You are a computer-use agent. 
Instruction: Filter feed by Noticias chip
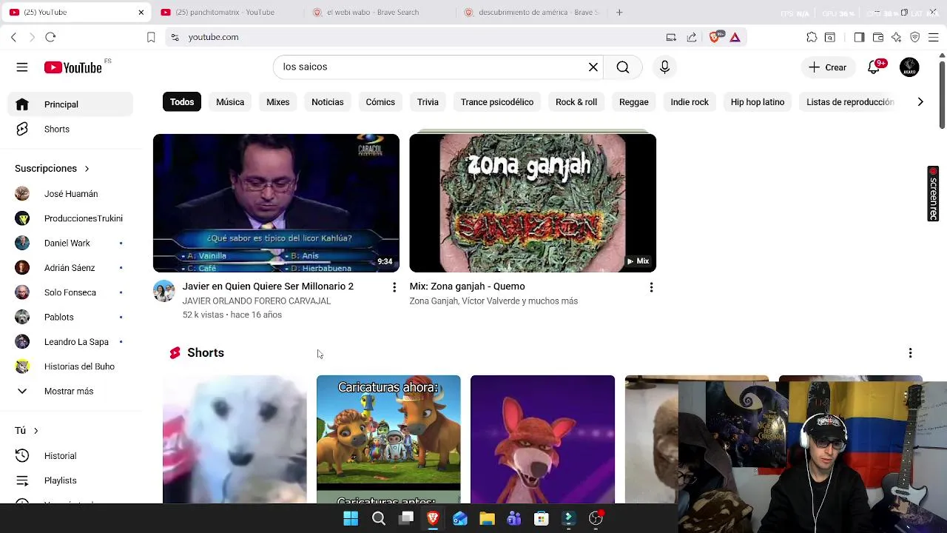click(x=328, y=102)
